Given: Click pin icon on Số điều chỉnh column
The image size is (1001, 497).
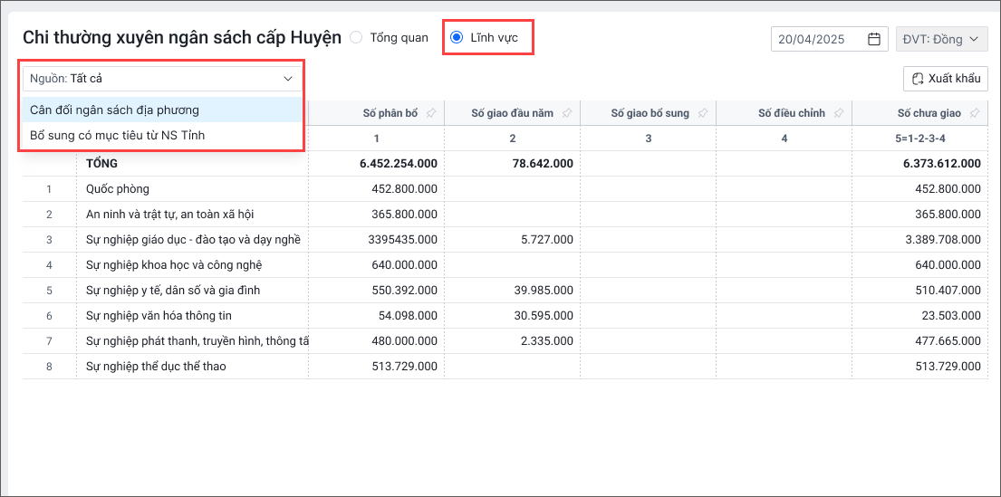Looking at the screenshot, I should (x=838, y=113).
